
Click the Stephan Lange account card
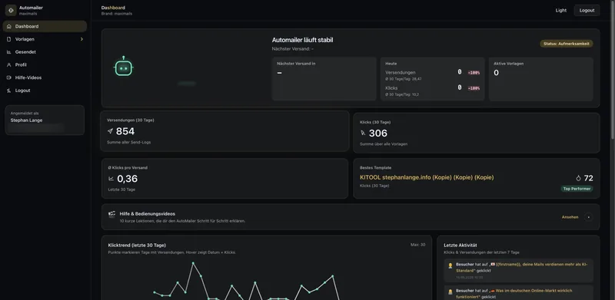pyautogui.click(x=45, y=120)
